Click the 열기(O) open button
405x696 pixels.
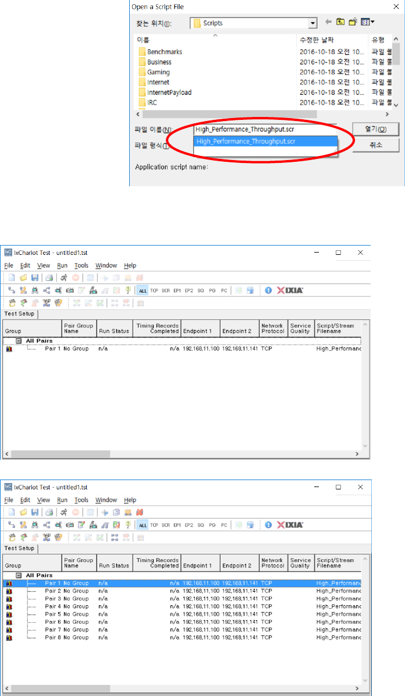click(376, 129)
